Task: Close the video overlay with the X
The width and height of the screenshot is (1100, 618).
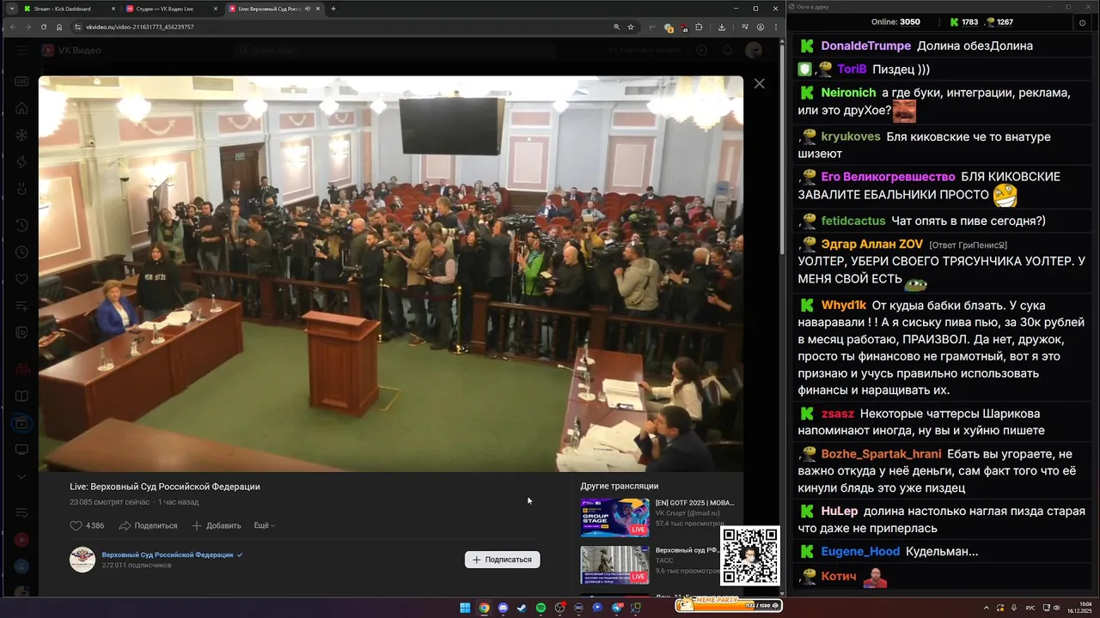Action: pos(759,83)
